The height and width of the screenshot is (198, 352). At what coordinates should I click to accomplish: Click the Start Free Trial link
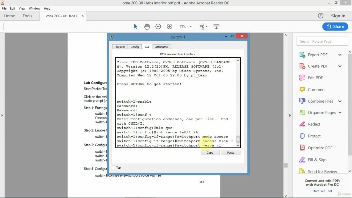(322, 191)
